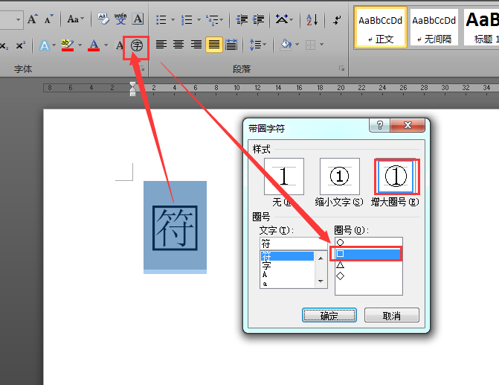Select the 无 style option
The width and height of the screenshot is (499, 385).
click(284, 176)
